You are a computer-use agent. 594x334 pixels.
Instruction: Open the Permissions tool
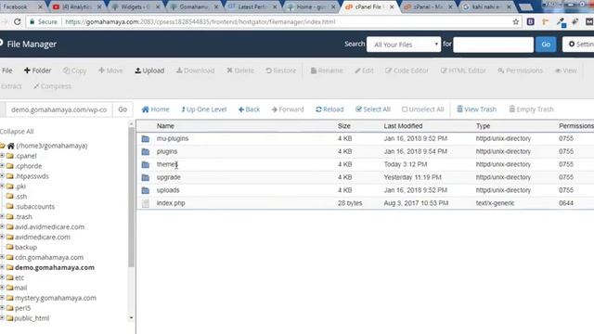click(520, 71)
